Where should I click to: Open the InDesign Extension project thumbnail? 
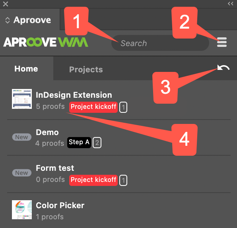click(22, 99)
